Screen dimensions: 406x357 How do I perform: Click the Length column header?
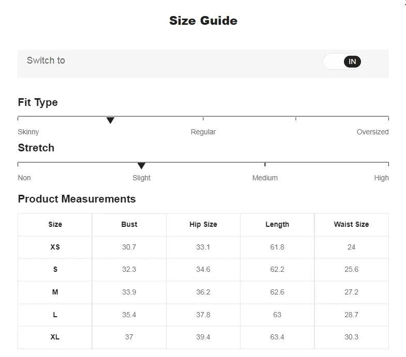coord(277,224)
